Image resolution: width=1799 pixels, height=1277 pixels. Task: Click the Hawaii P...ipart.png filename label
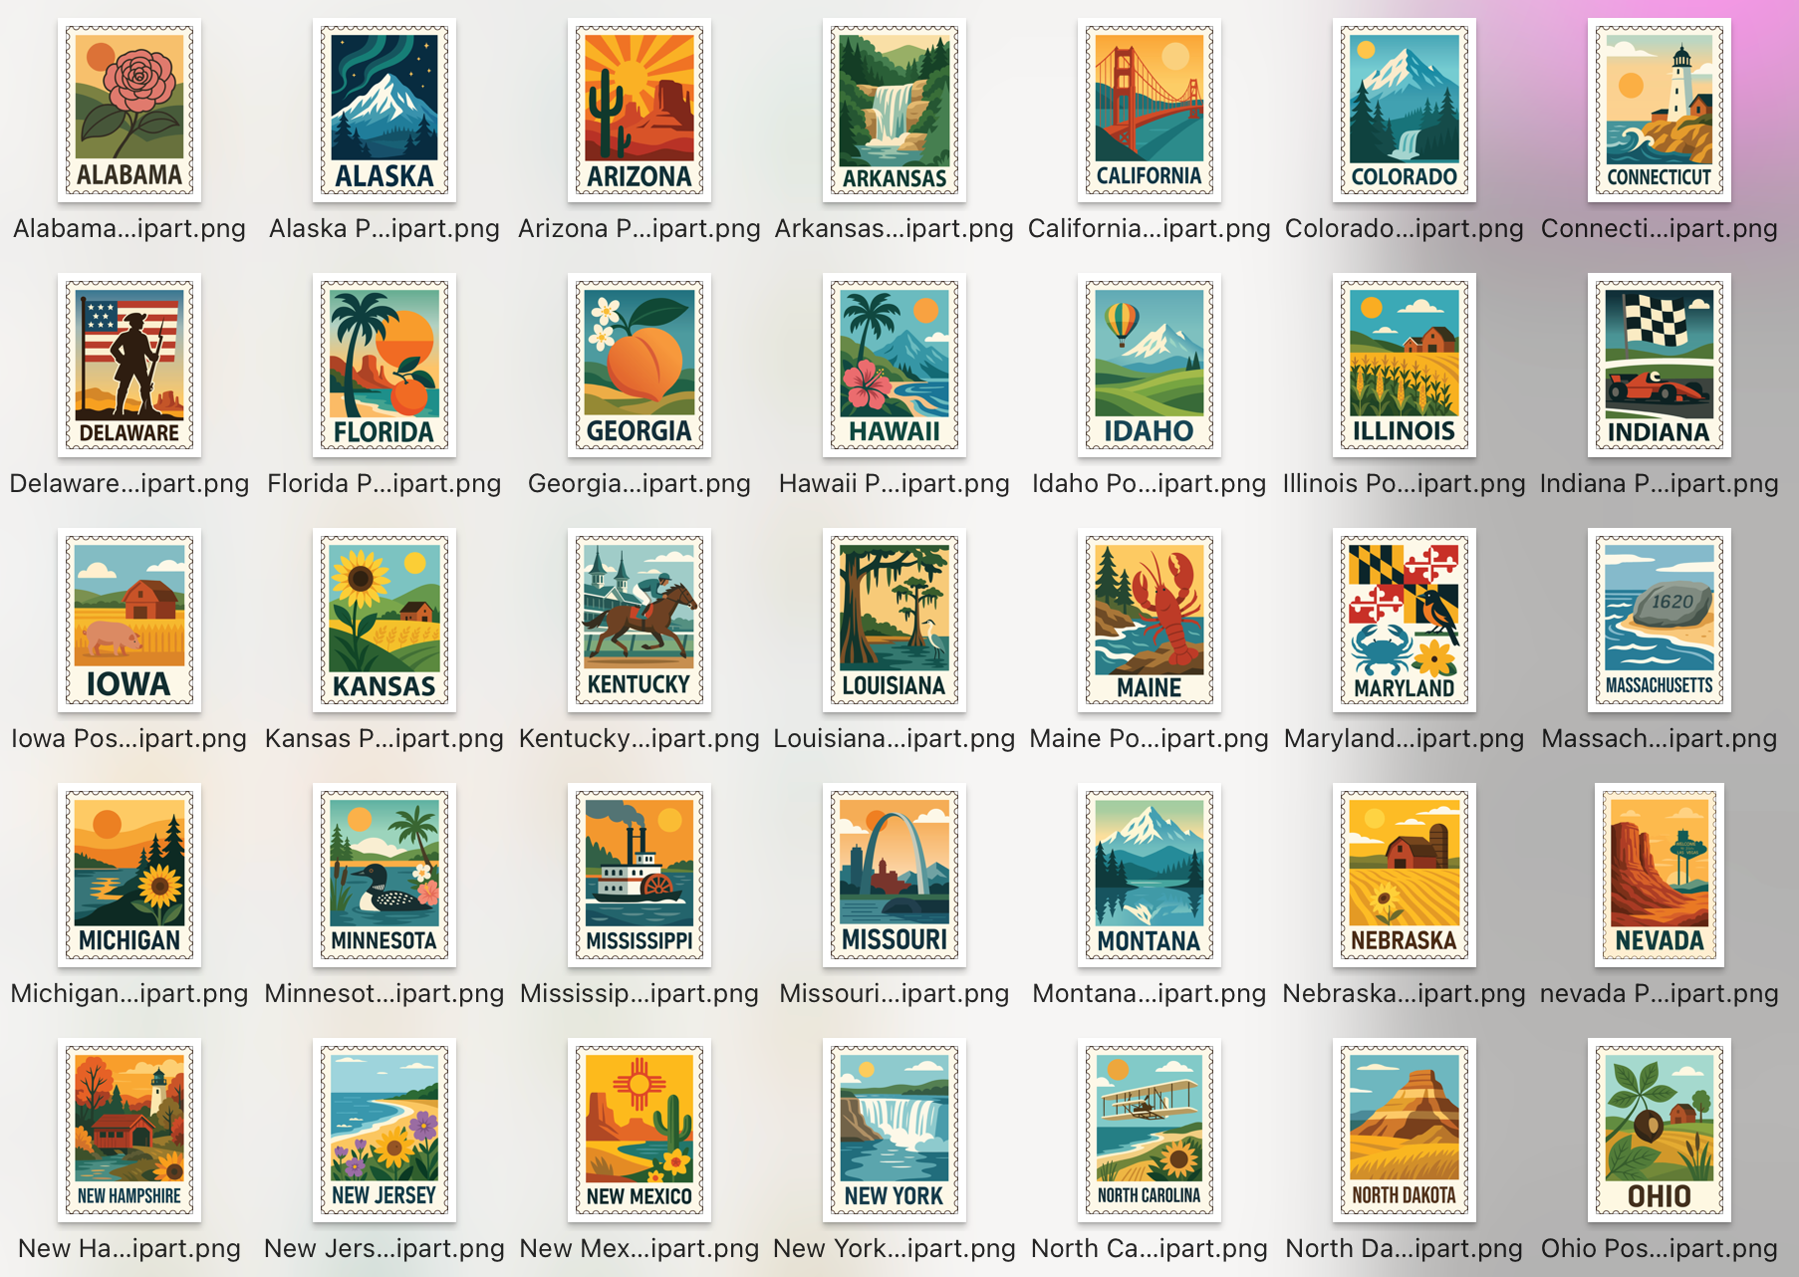[894, 483]
